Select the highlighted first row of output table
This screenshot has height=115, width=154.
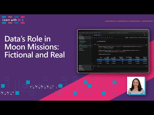tap(122, 60)
